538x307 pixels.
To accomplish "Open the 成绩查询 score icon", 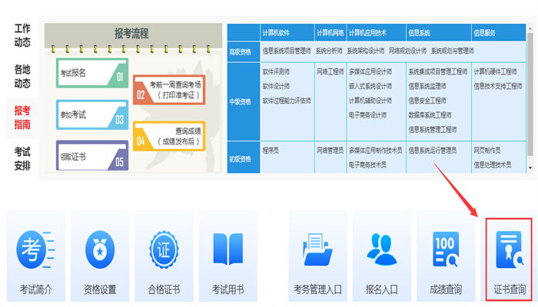I will 446,249.
